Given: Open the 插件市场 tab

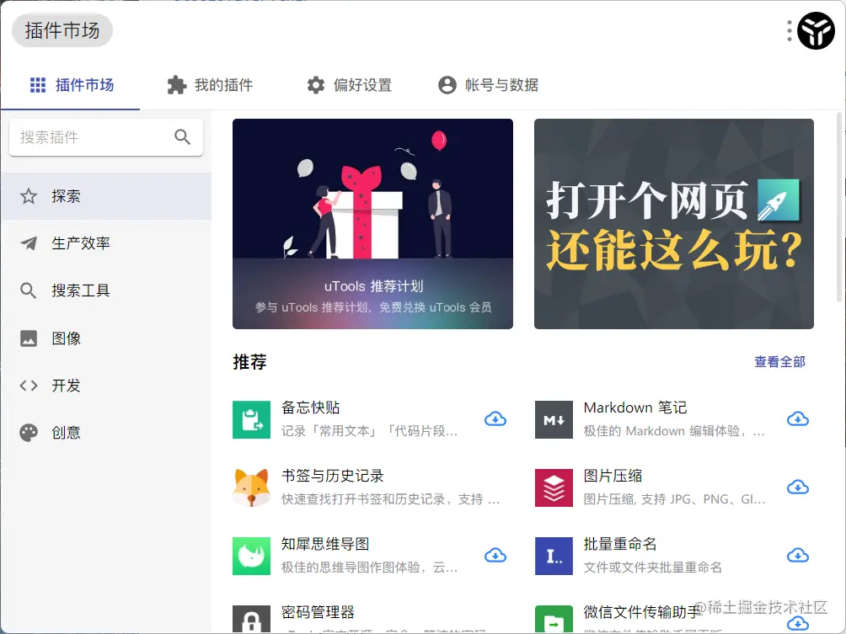Looking at the screenshot, I should [x=72, y=85].
